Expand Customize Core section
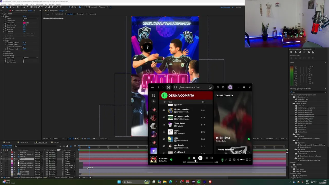The width and height of the screenshot is (329, 185). click(x=3, y=38)
